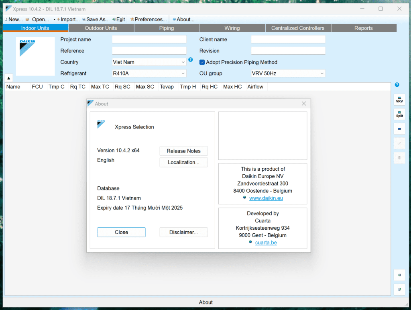The width and height of the screenshot is (411, 310).
Task: Click the VRV indoor unit add button
Action: 399,100
